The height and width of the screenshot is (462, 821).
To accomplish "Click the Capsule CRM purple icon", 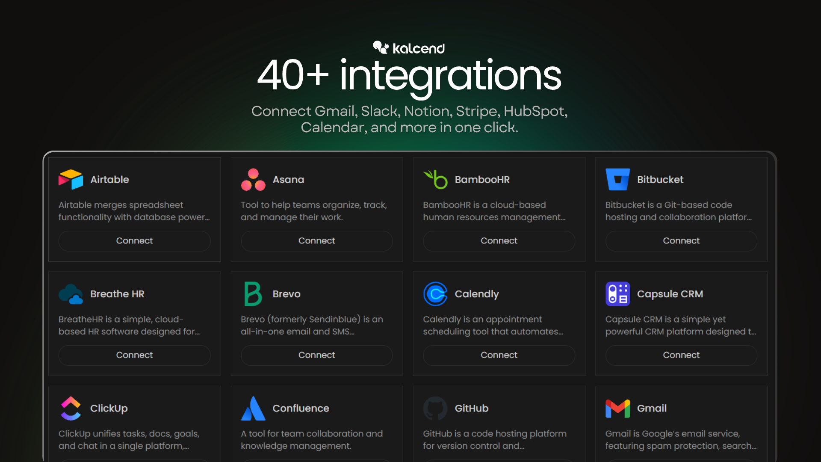I will (617, 294).
